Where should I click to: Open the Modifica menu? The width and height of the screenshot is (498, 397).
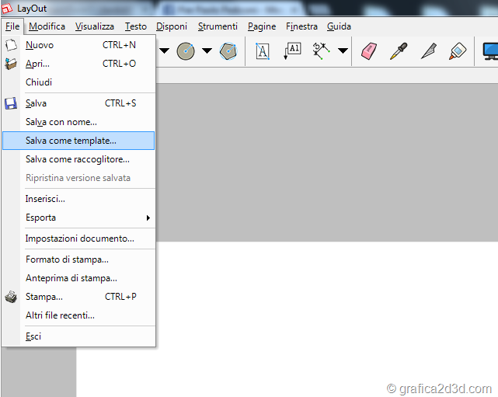tap(47, 26)
